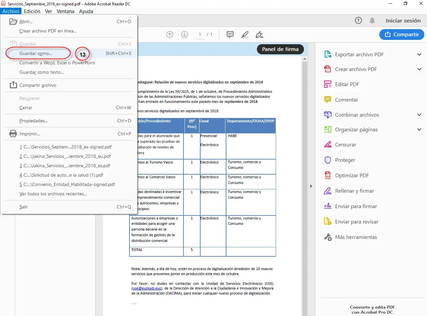Open the notifications bell icon

(372, 21)
